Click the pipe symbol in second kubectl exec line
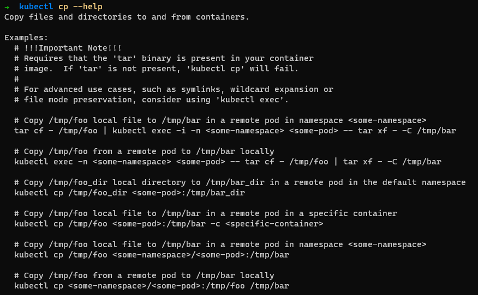The width and height of the screenshot is (478, 295). pyautogui.click(x=336, y=162)
